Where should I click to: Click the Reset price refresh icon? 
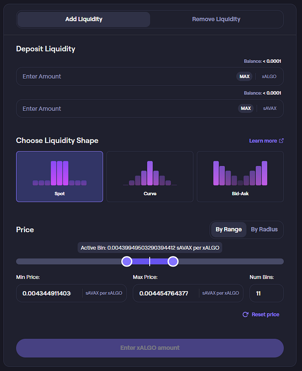[245, 314]
